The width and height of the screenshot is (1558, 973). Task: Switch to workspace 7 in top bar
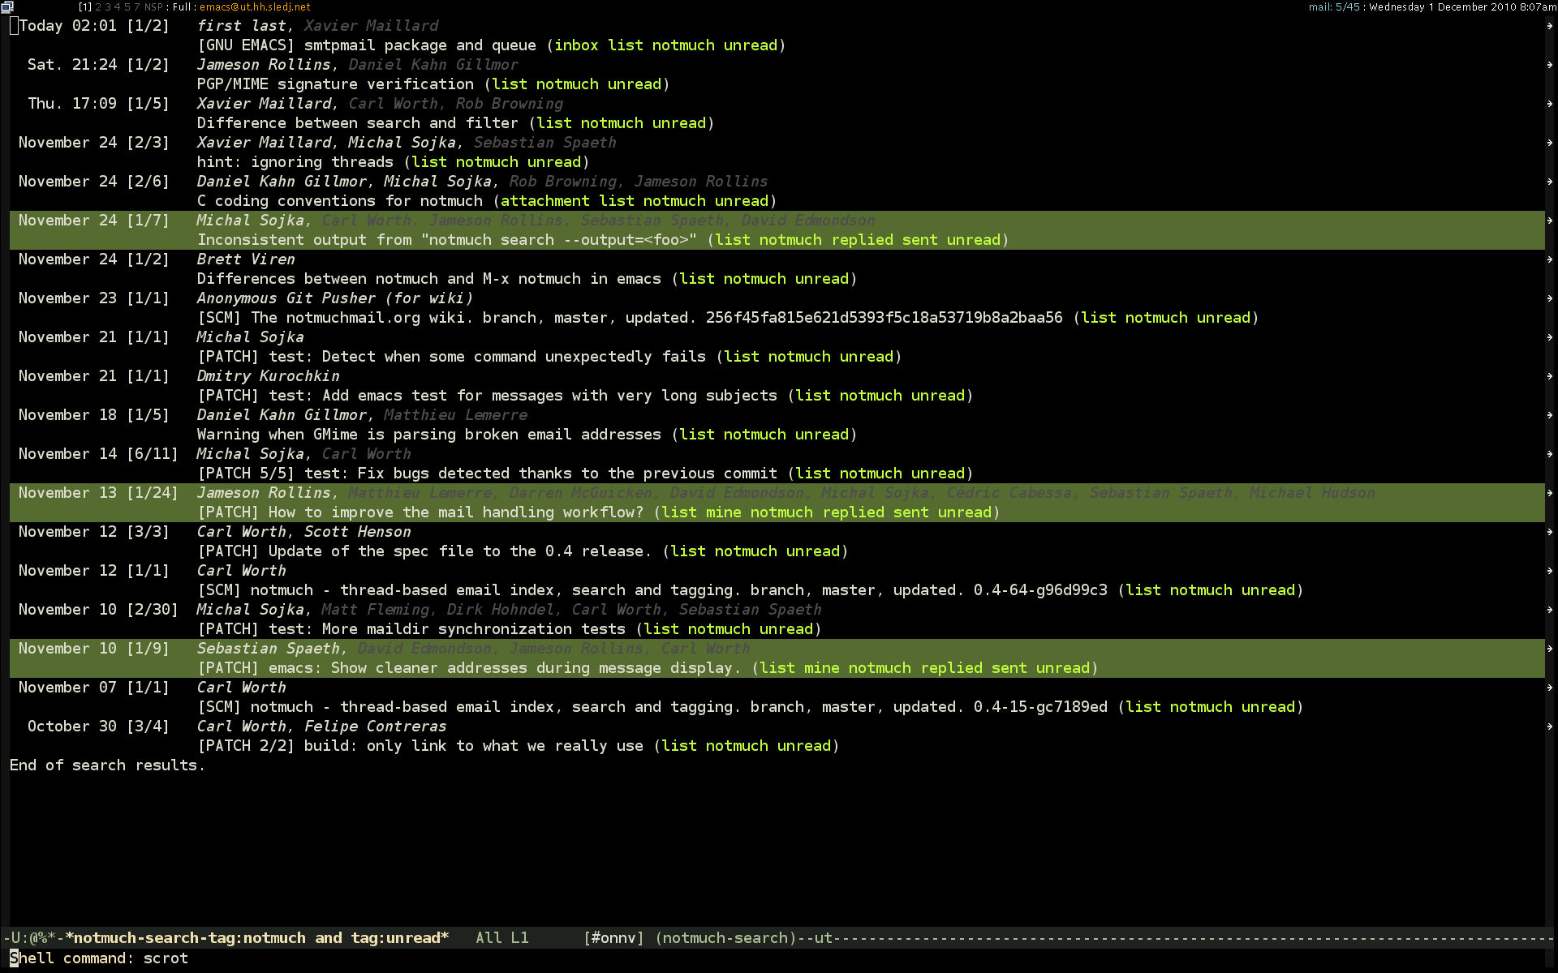point(136,6)
